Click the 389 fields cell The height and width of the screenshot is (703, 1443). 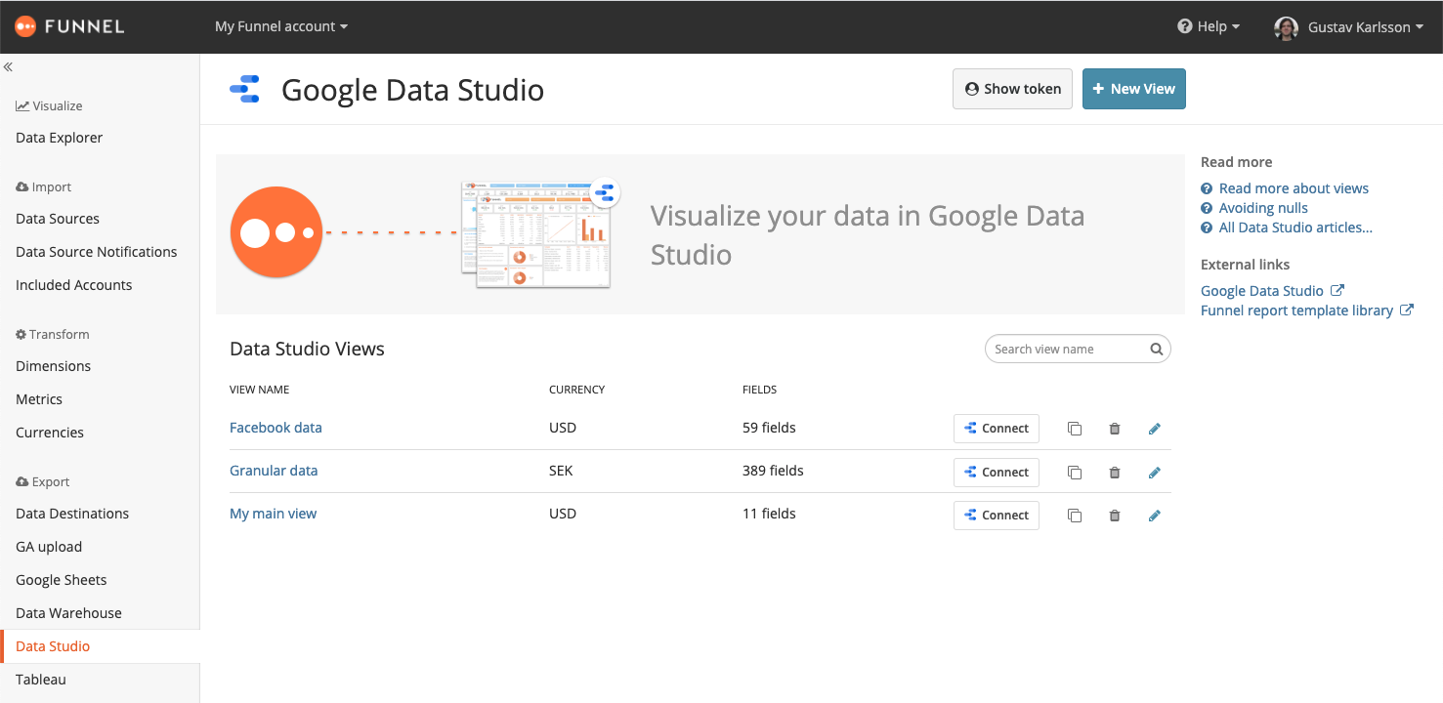(x=773, y=471)
